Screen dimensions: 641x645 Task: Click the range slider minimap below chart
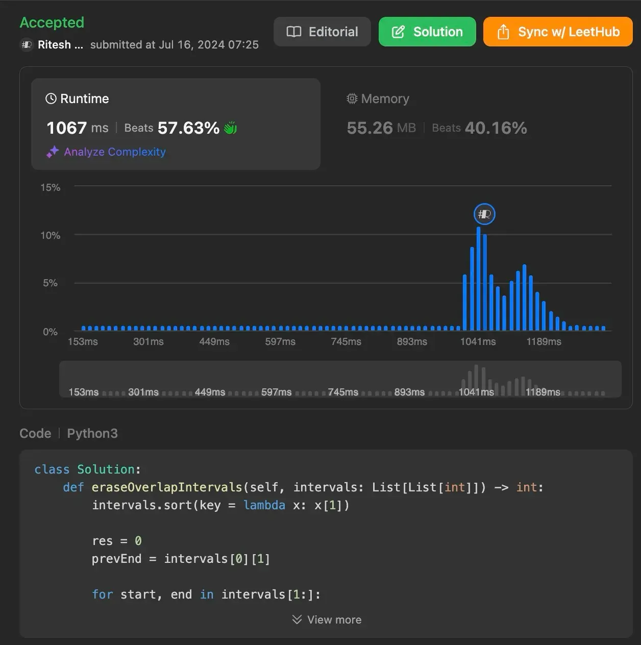[340, 379]
